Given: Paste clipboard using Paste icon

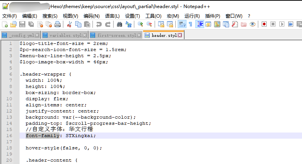Looking at the screenshot, I should (87, 24).
